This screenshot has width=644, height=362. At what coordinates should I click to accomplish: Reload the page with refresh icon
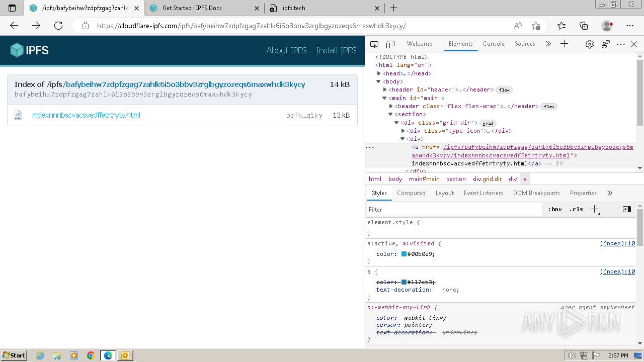click(58, 26)
